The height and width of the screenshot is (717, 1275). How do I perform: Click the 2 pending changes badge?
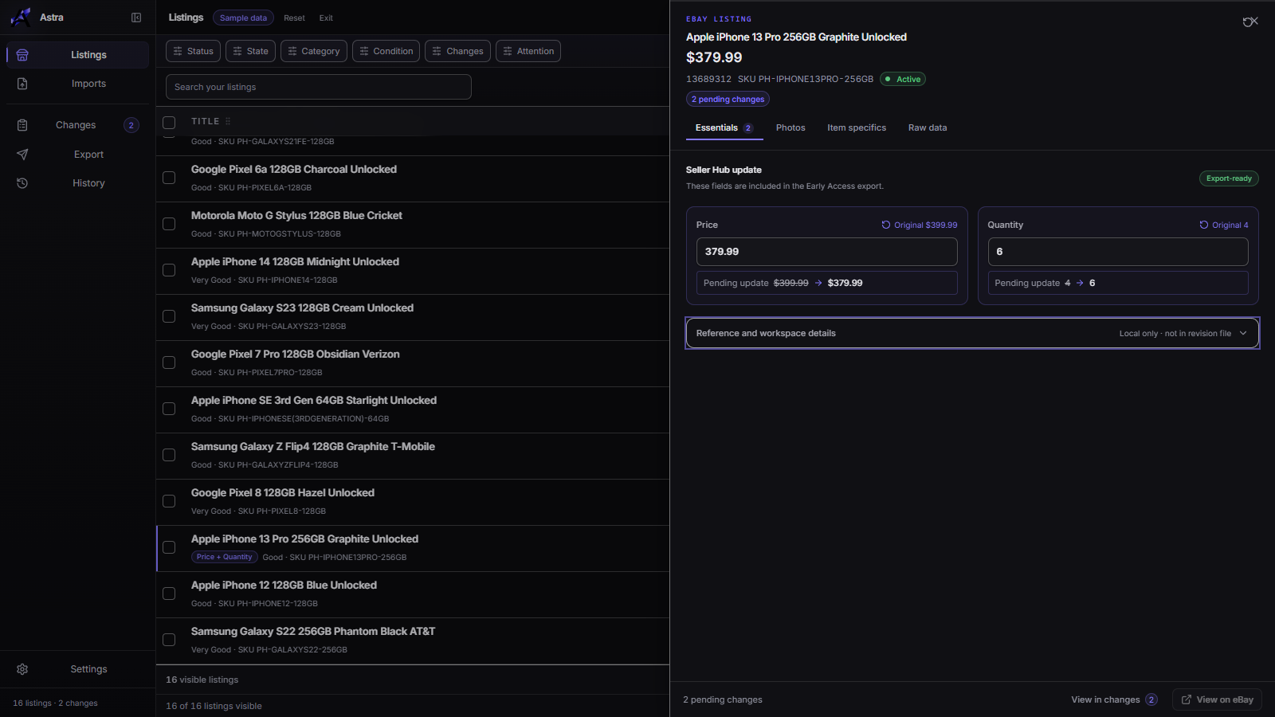click(x=728, y=99)
